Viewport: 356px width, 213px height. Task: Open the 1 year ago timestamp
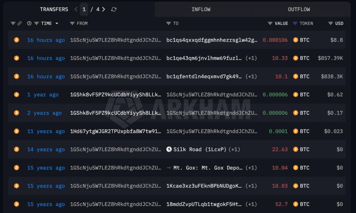[43, 95]
